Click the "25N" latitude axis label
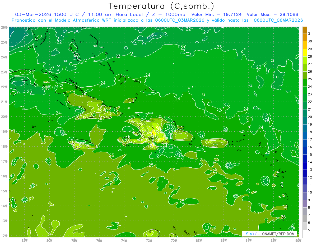Image resolution: width=317 pixels, height=244 pixels. coord(4,42)
